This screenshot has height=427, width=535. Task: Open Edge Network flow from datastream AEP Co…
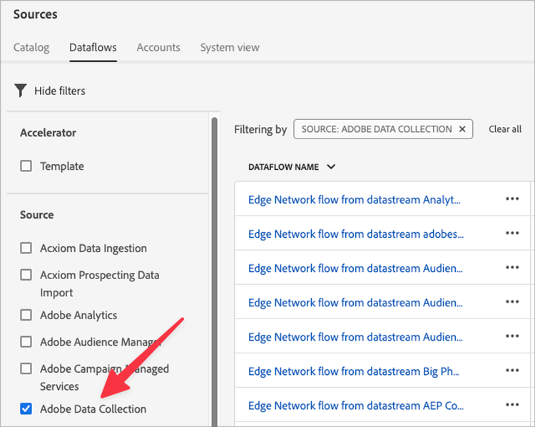pyautogui.click(x=356, y=406)
